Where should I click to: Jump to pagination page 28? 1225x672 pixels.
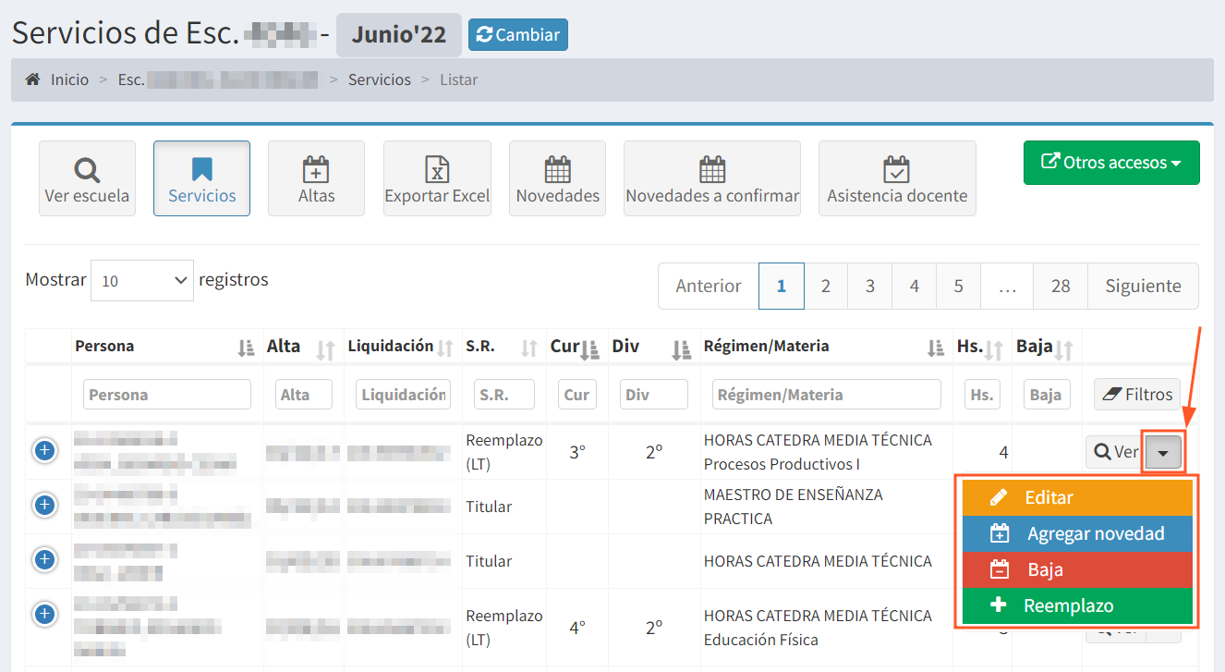1061,286
